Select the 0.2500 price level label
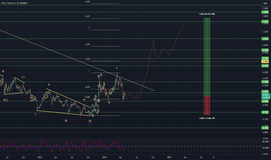 click(265, 92)
